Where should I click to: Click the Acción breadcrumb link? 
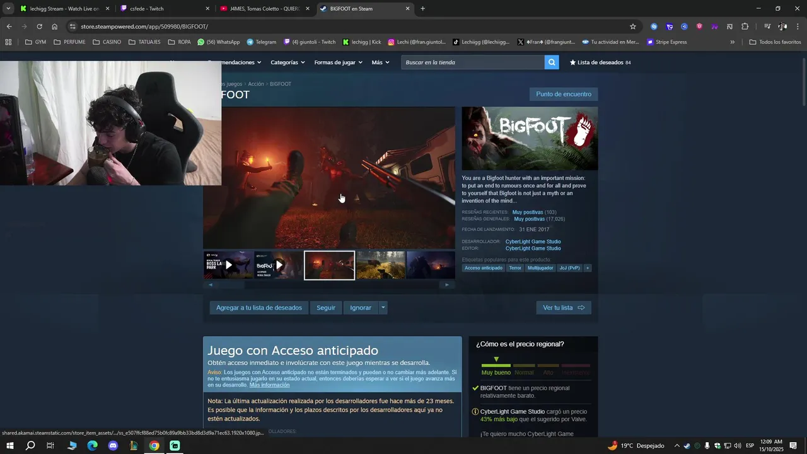[x=256, y=84]
